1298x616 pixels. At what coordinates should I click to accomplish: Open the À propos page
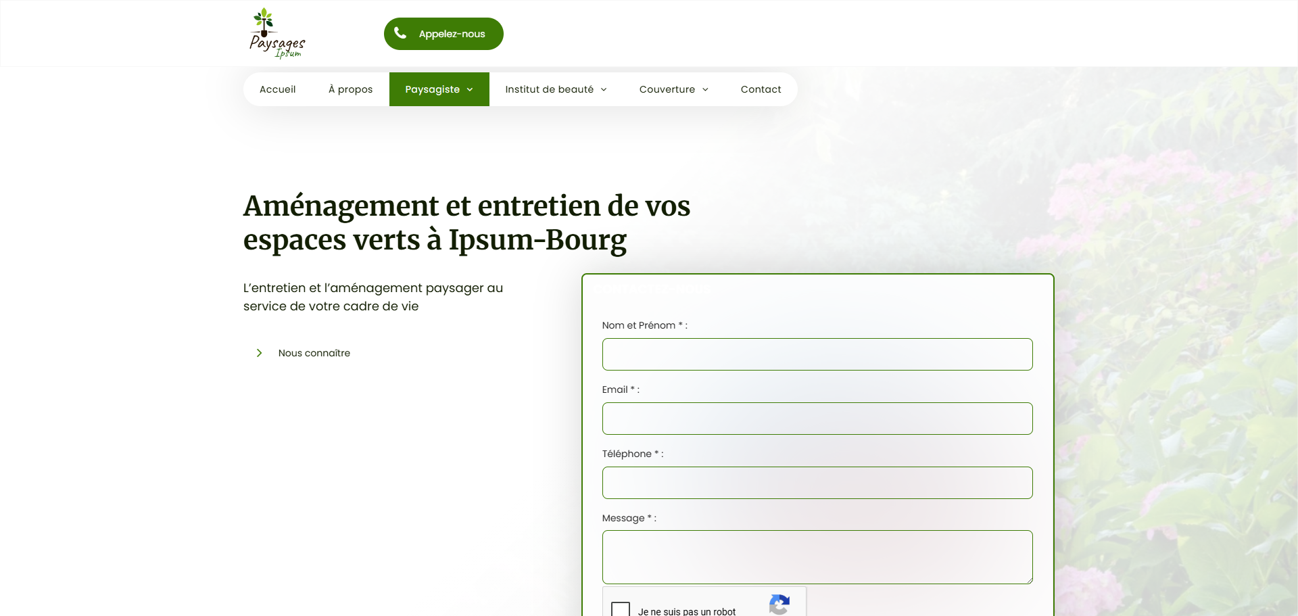pyautogui.click(x=350, y=89)
